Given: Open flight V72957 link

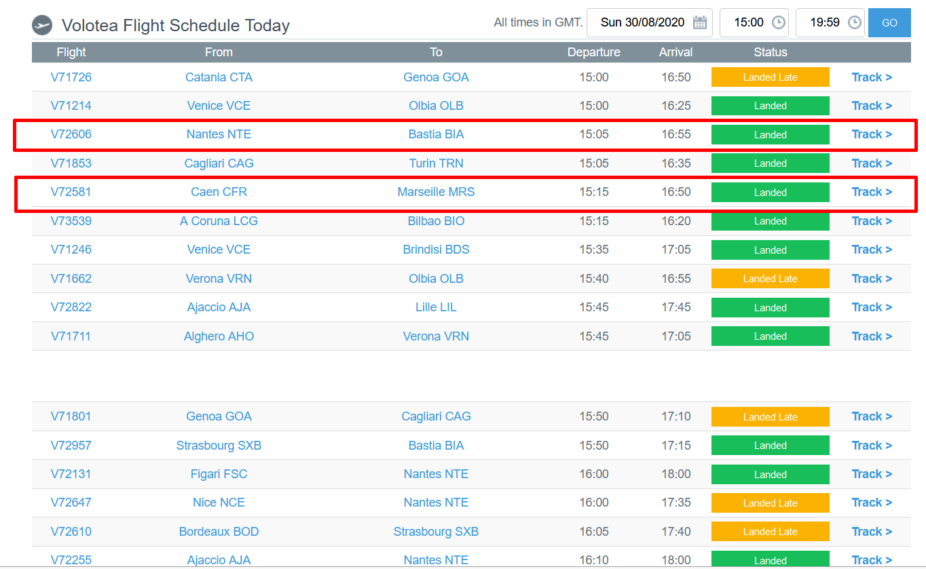Looking at the screenshot, I should point(71,446).
